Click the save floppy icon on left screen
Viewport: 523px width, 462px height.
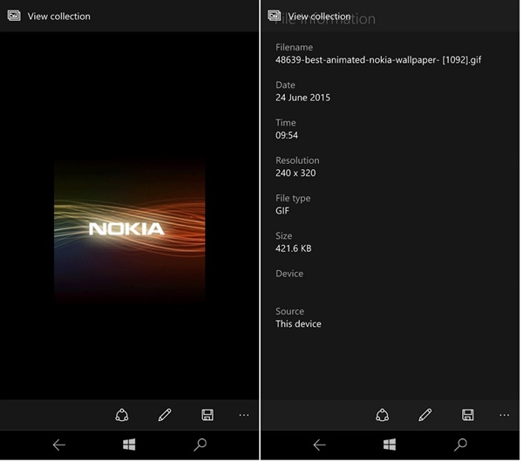(207, 415)
